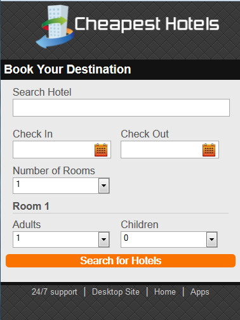Focus the Check In date field
240x320 pixels.
click(62, 150)
